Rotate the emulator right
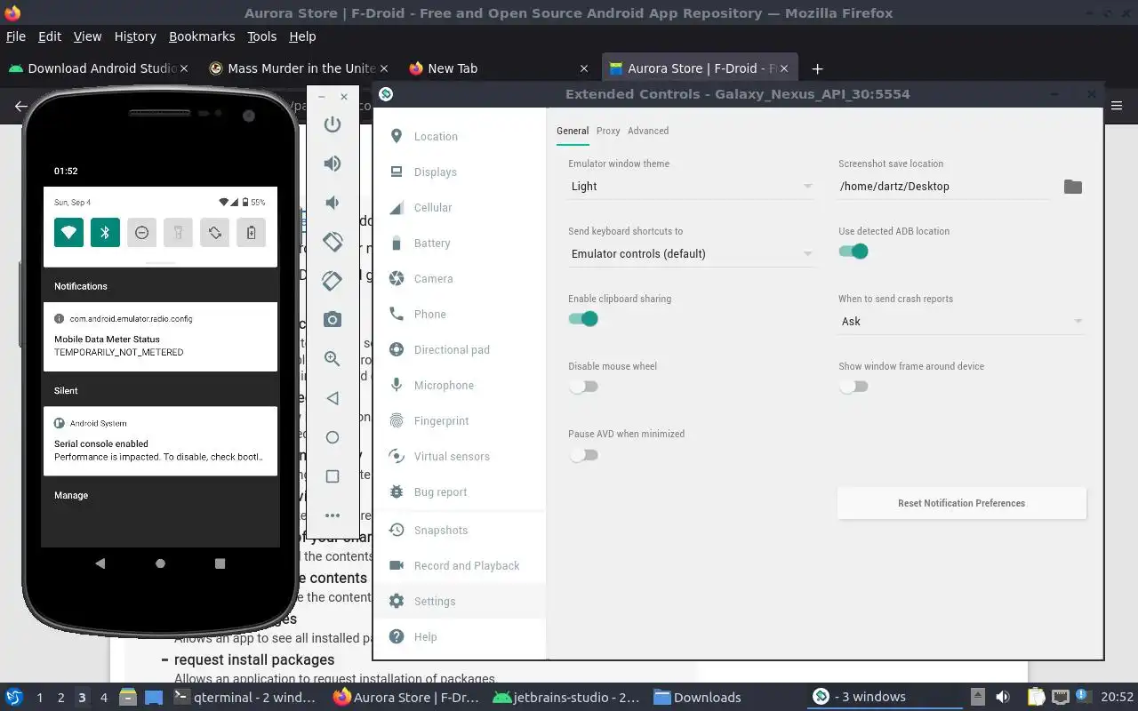Viewport: 1138px width, 711px height. pyautogui.click(x=333, y=281)
